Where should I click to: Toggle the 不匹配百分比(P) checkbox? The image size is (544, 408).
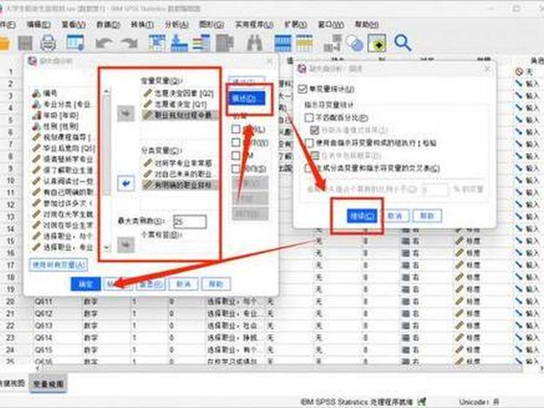click(309, 118)
